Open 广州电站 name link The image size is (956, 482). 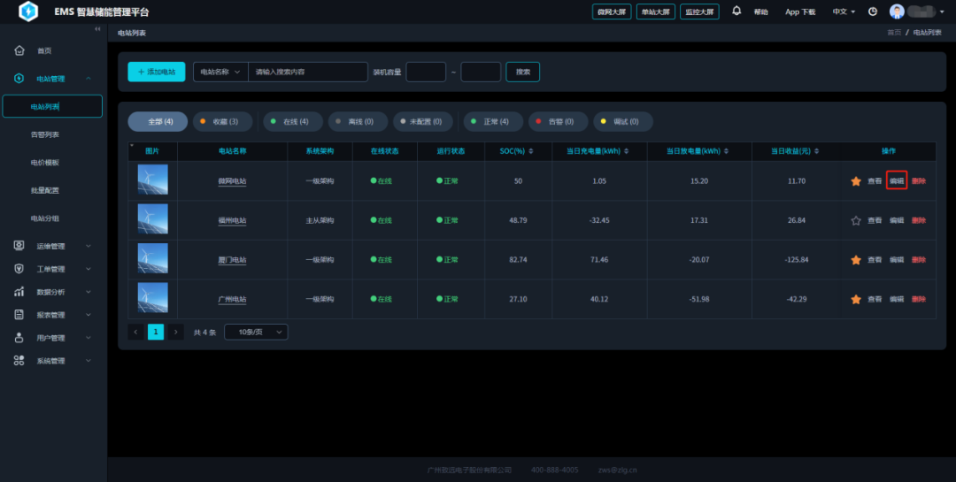click(232, 299)
